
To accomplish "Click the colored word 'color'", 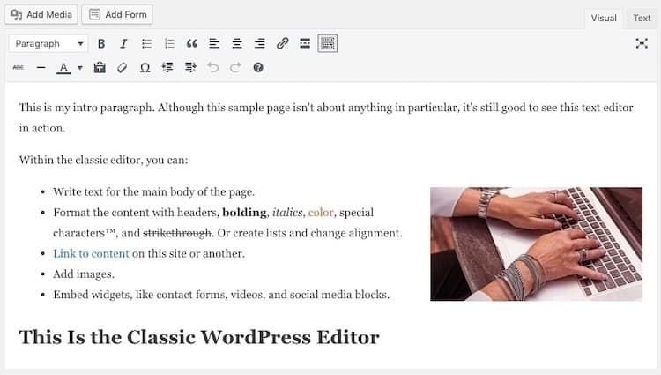I will coord(321,212).
